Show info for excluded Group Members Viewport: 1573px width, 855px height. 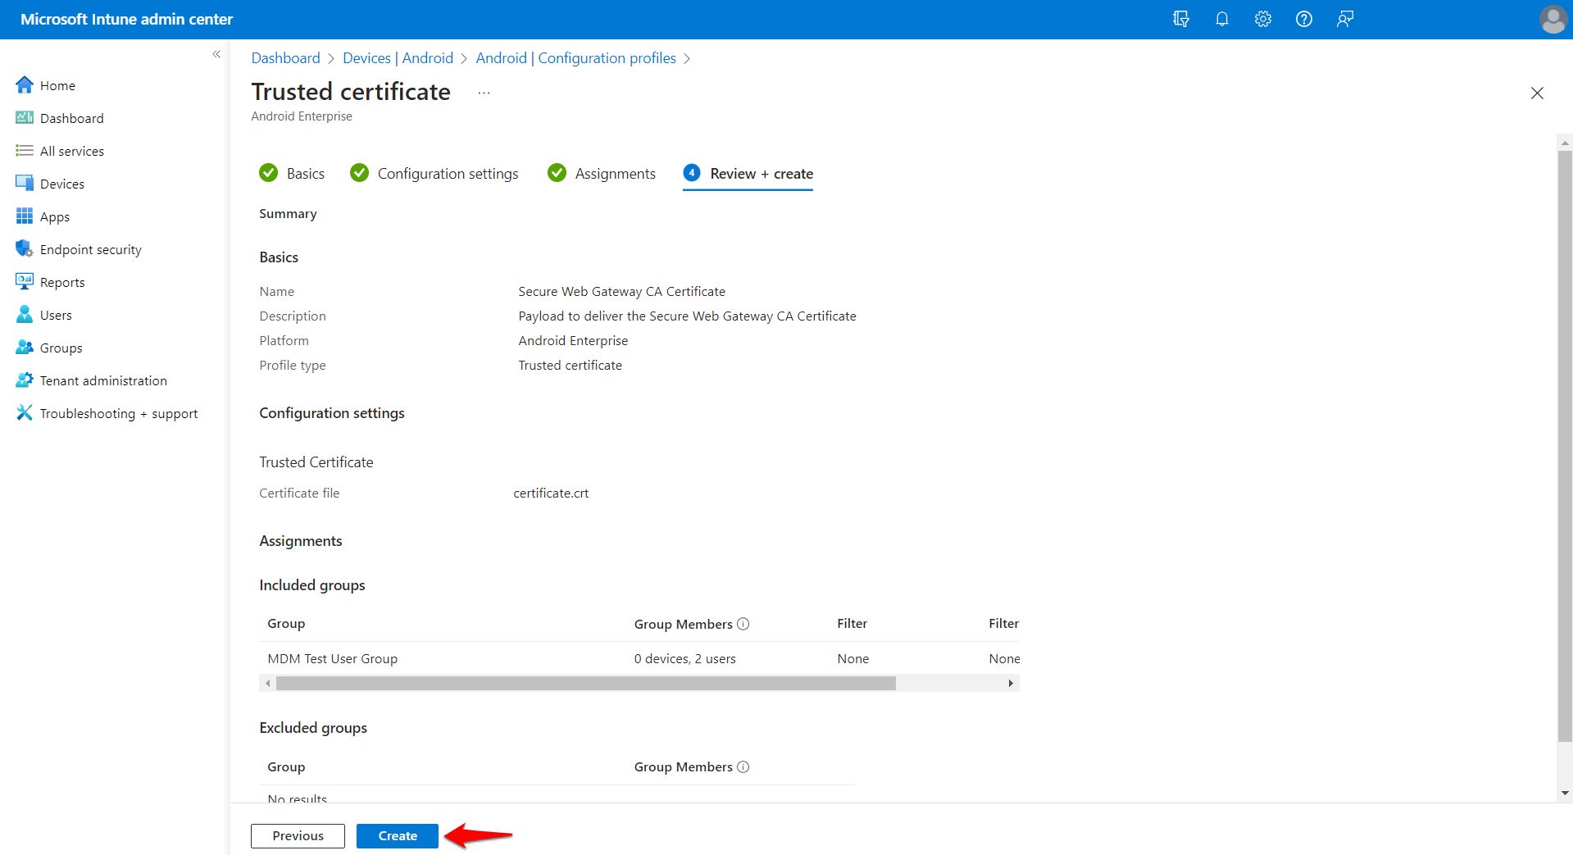[743, 767]
